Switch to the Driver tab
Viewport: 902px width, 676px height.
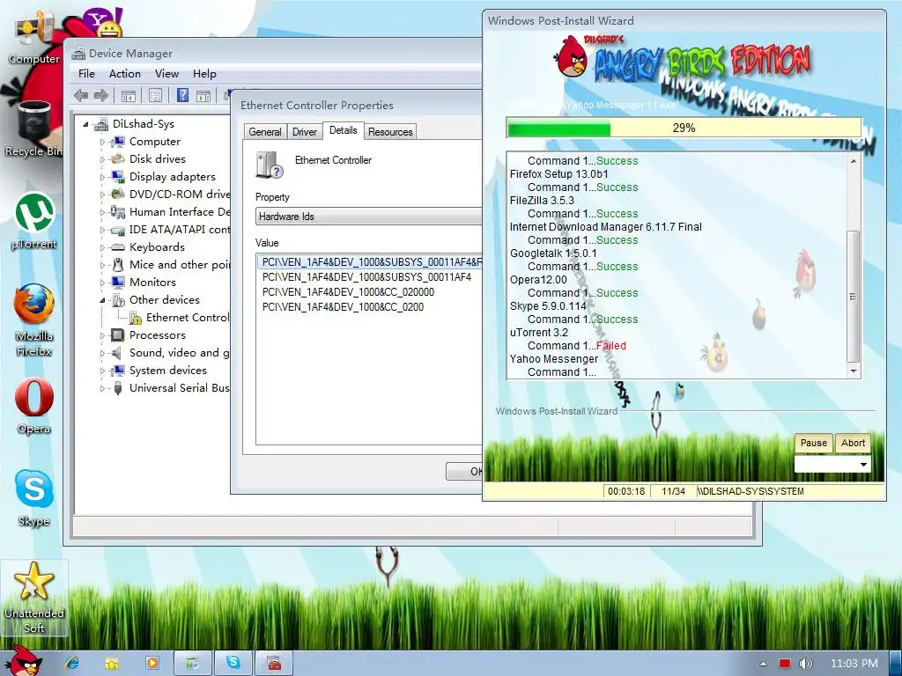[304, 132]
